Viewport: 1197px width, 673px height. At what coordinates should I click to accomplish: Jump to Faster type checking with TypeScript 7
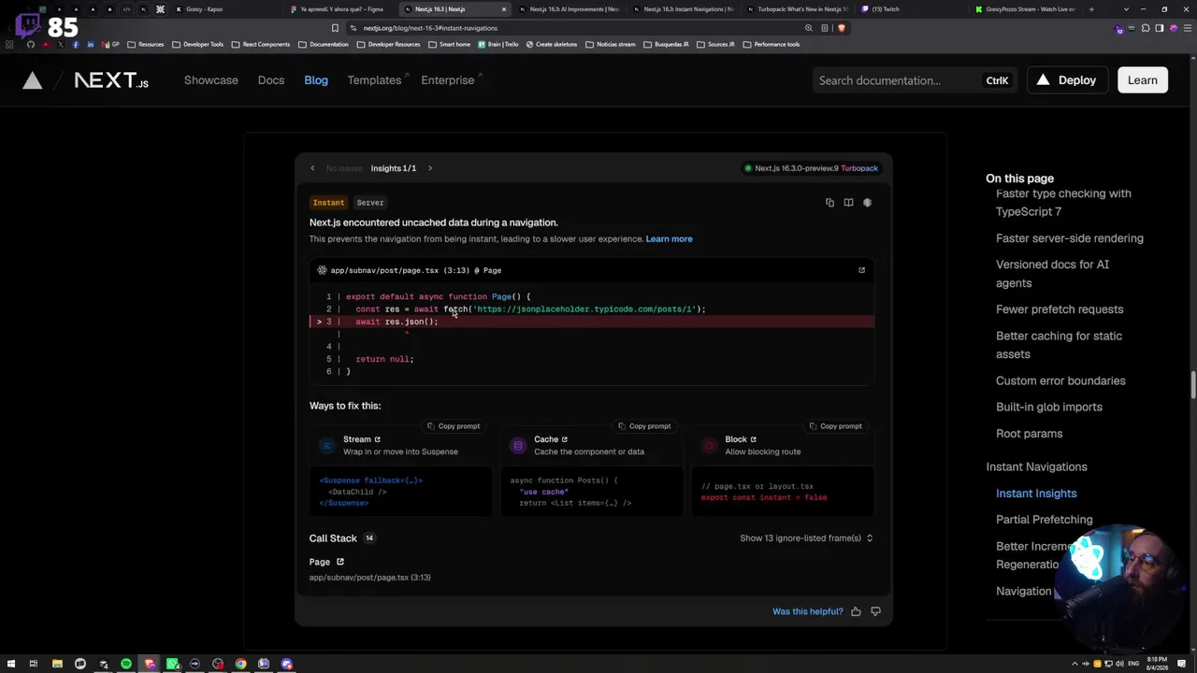click(x=1063, y=203)
